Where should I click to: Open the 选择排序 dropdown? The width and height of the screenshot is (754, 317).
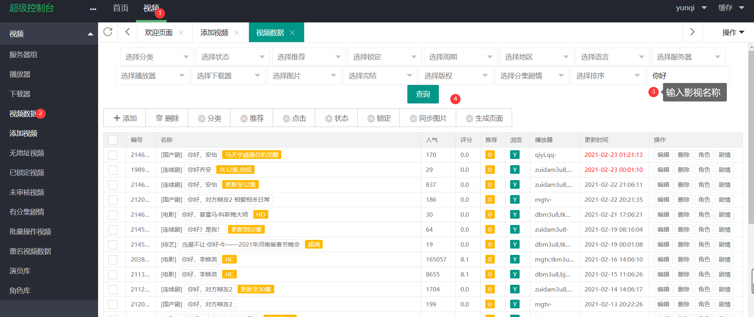[x=608, y=76]
